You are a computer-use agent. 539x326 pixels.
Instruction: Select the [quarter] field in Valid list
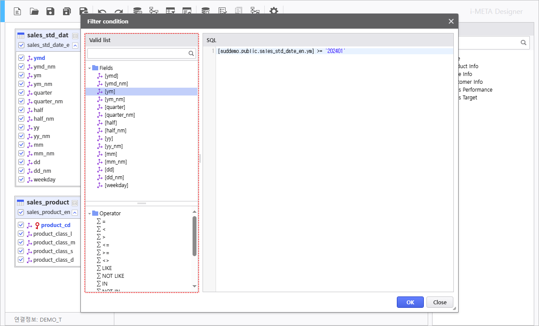tap(115, 107)
